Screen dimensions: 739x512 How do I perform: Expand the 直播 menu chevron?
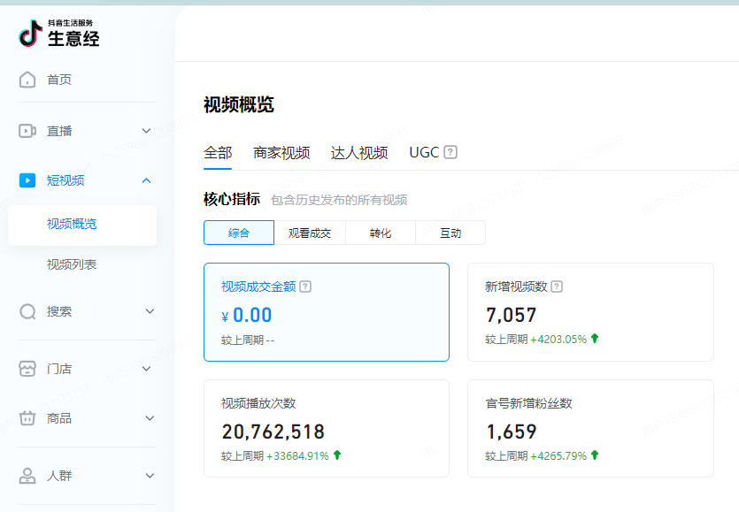tap(147, 131)
